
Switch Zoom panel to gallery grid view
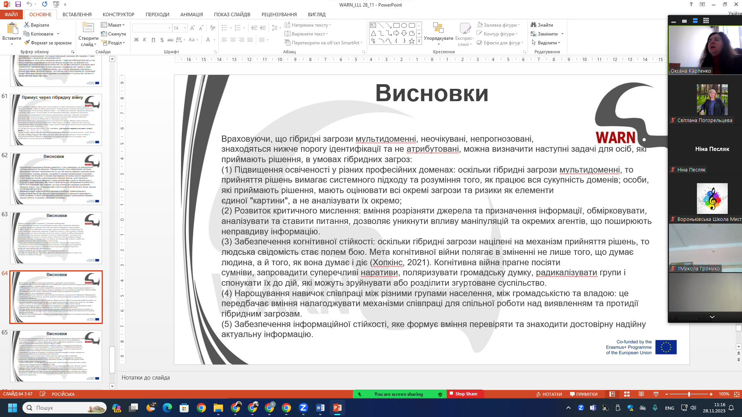706,20
